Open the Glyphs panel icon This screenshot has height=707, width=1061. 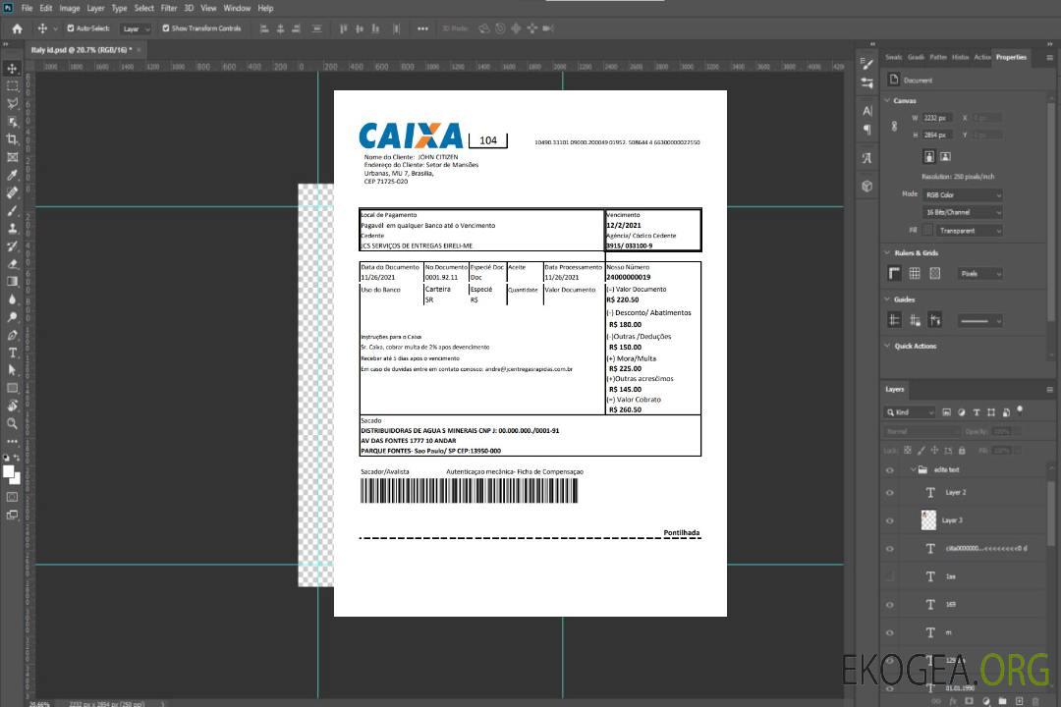tap(867, 158)
